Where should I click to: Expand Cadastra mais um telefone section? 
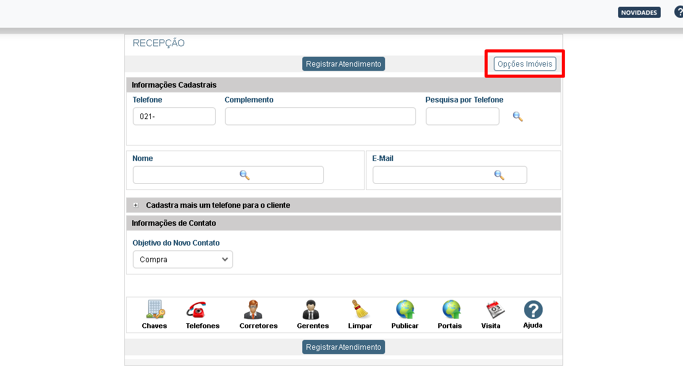(x=136, y=205)
